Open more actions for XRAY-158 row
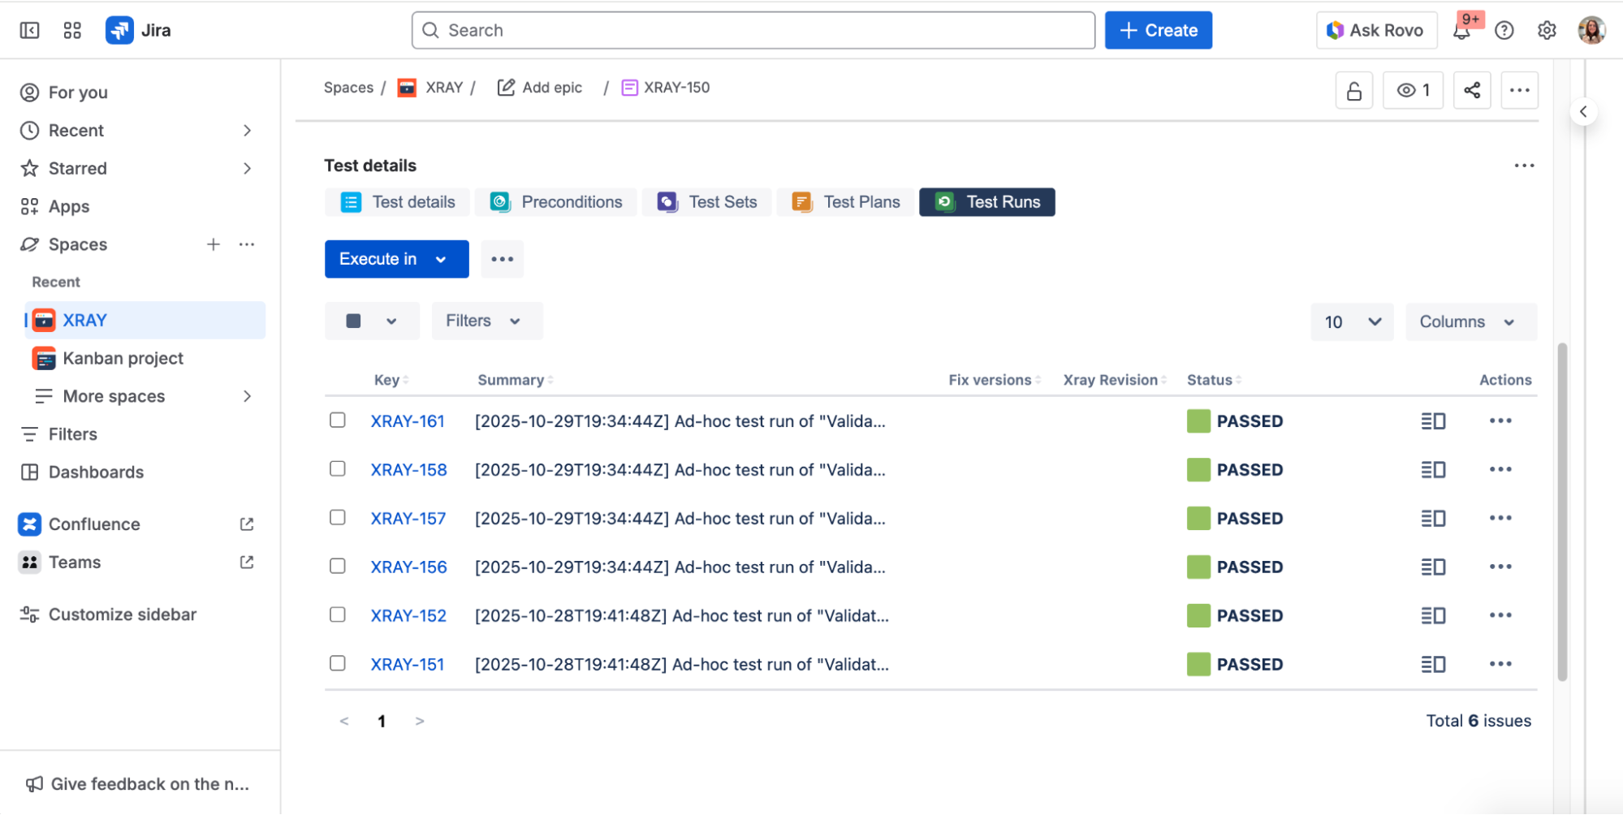This screenshot has width=1623, height=815. [1500, 469]
